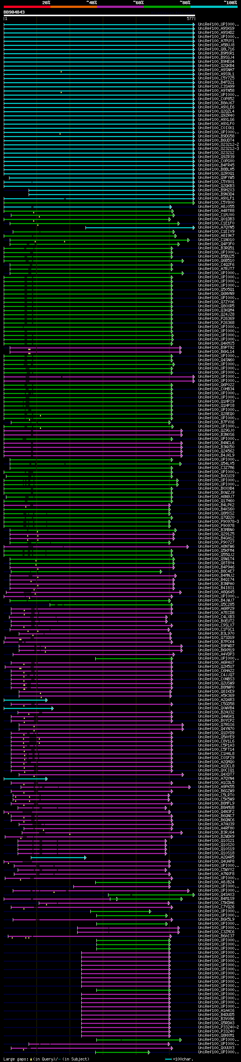Click the white query sequence bar
The height and width of the screenshot is (1062, 241).
tap(99, 15)
